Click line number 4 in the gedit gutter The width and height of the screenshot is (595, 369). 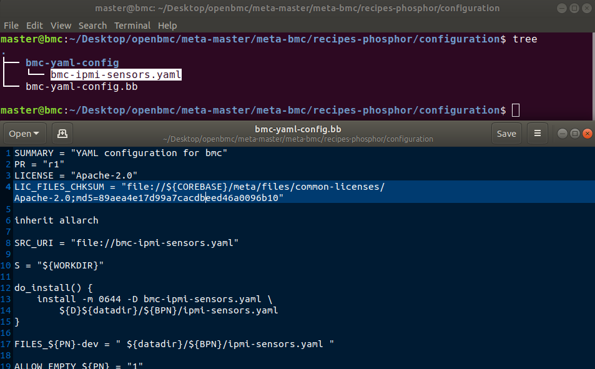point(7,186)
